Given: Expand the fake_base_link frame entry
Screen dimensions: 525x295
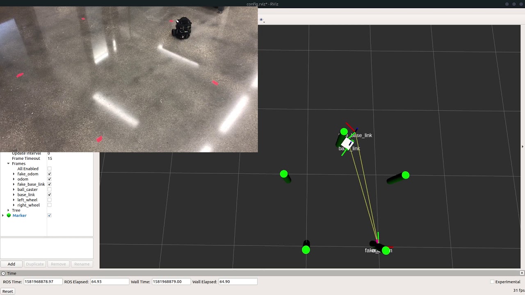Looking at the screenshot, I should click(14, 184).
